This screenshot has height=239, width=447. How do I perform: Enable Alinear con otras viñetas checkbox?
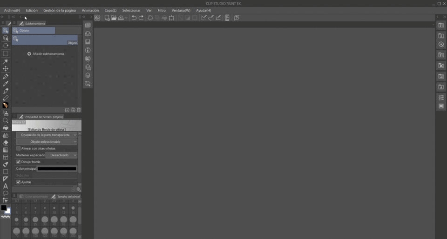coord(18,148)
